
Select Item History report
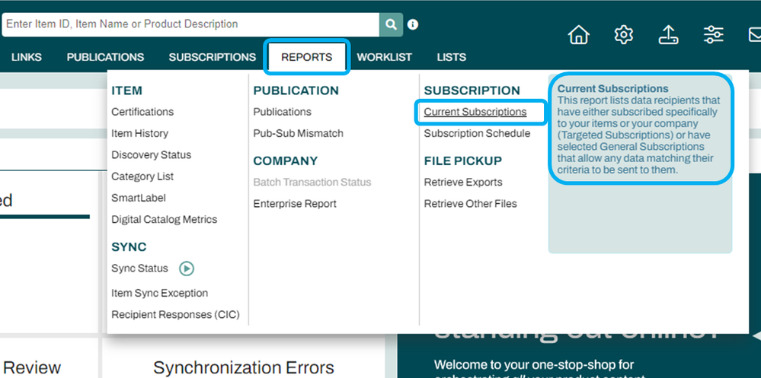[139, 133]
